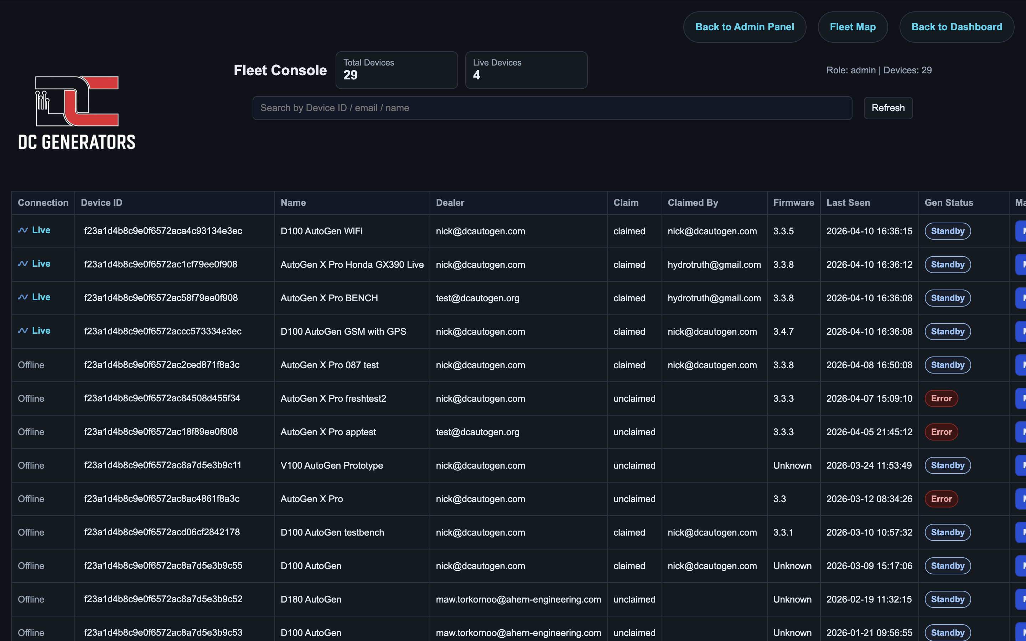The image size is (1026, 641).
Task: Click device ID f23a1d4b8c9e0f6572ac1cf79ee0f908
Action: tap(161, 265)
